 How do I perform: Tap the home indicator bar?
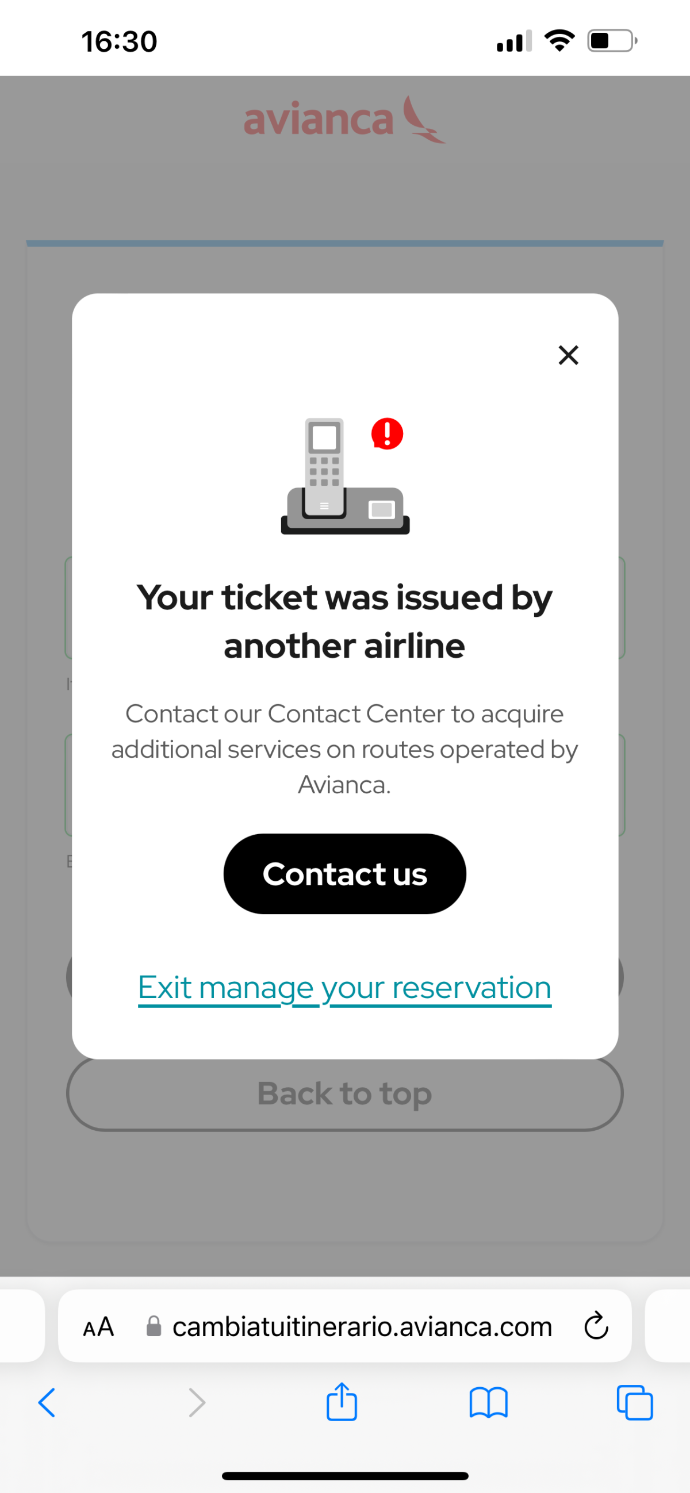pyautogui.click(x=345, y=1476)
